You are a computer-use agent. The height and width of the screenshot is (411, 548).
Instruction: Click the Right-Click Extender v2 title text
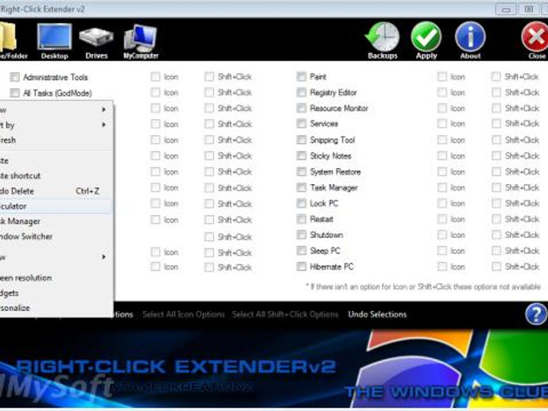pos(43,9)
